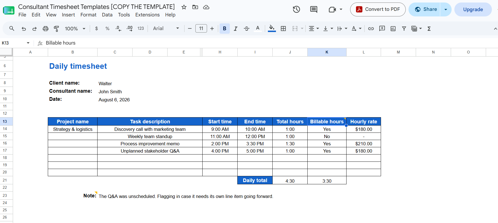Format as currency dollar icon
Screen dimensions: 498x223
pos(96,28)
